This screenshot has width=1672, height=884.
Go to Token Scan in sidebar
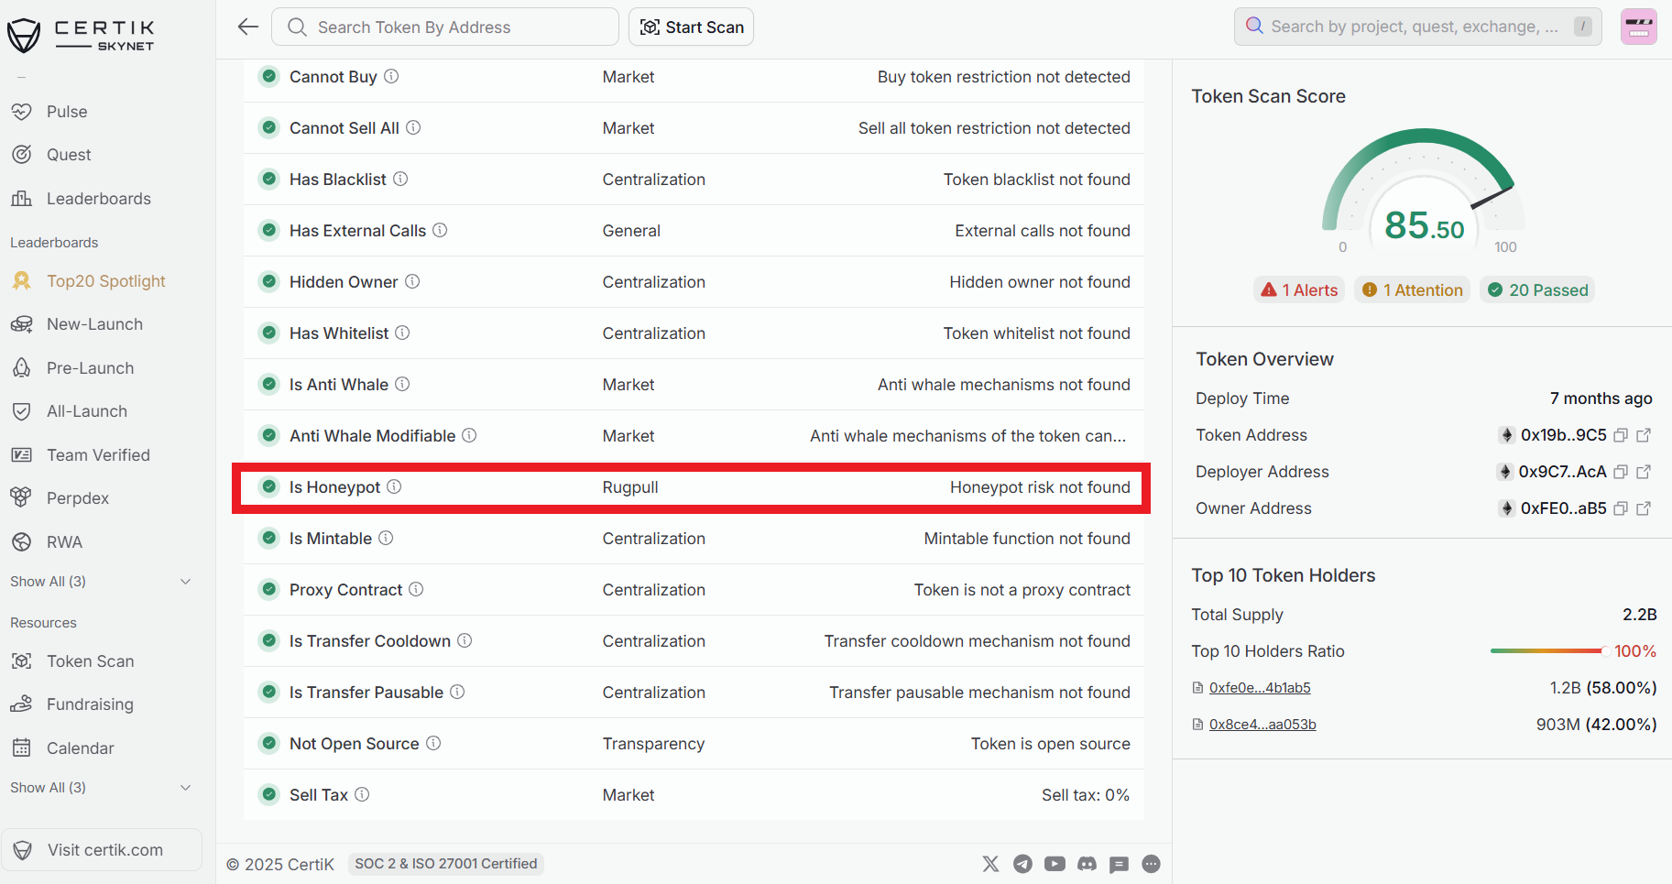90,661
